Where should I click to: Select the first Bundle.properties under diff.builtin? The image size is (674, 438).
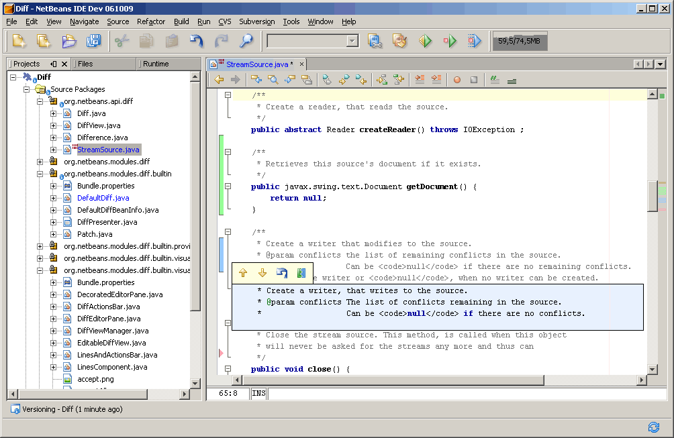tap(106, 186)
